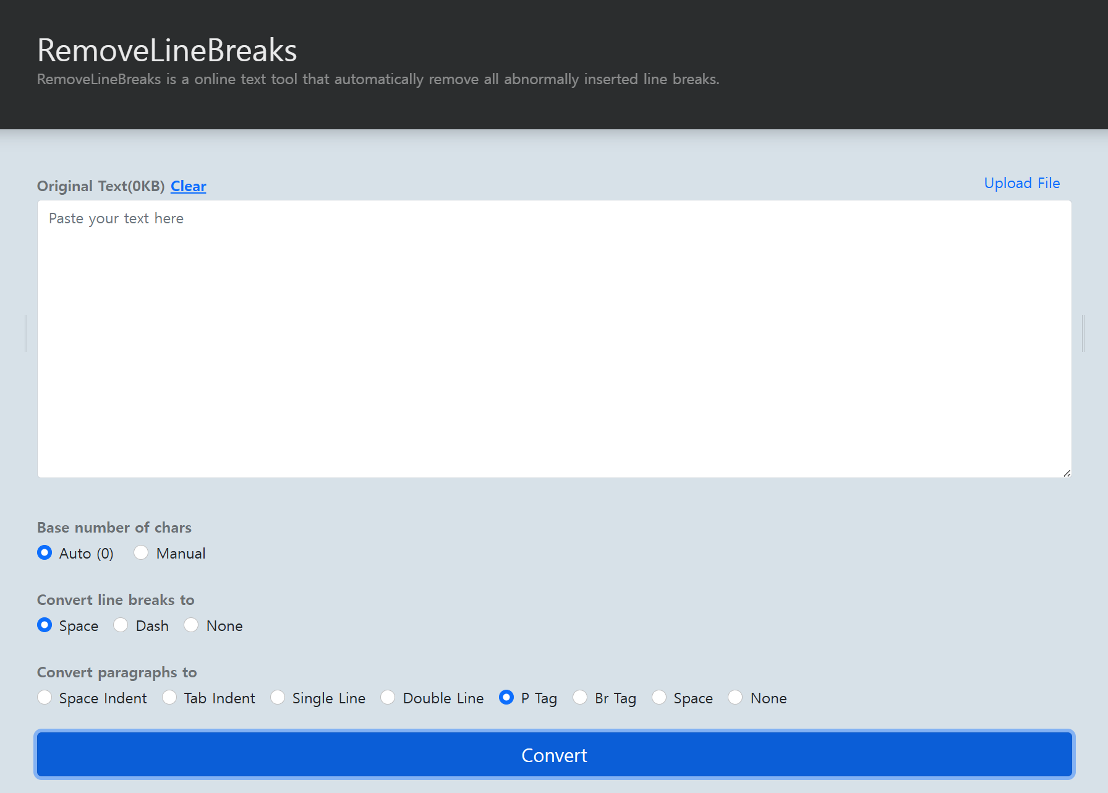Select None for line break conversion
Viewport: 1108px width, 793px height.
191,625
